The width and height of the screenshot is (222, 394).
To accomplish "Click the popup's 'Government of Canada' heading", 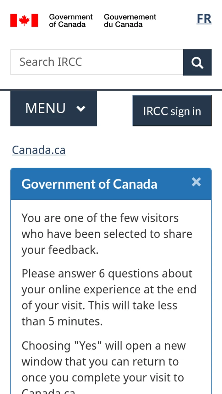I will [x=90, y=184].
